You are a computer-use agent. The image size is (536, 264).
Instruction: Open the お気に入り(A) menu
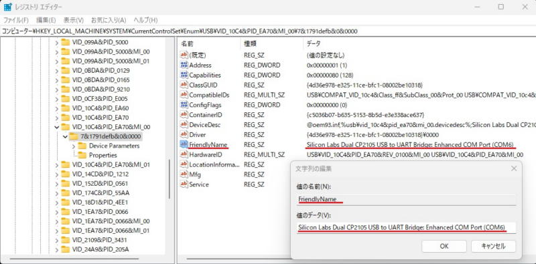109,20
